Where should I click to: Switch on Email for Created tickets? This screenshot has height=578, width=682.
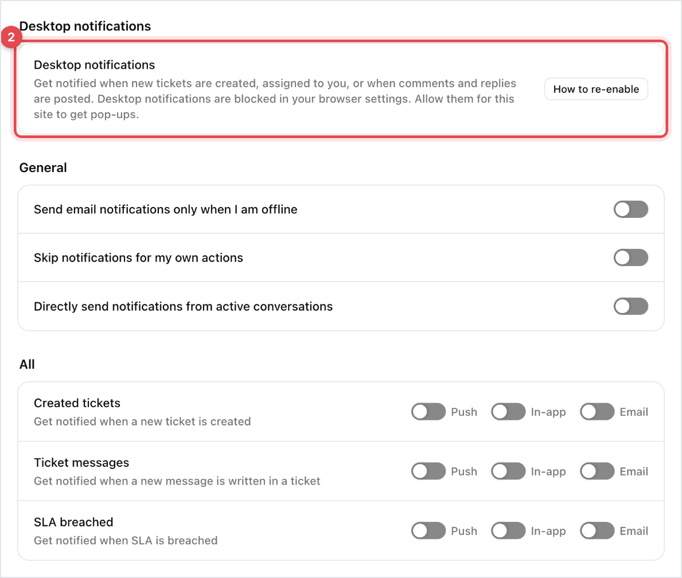597,412
